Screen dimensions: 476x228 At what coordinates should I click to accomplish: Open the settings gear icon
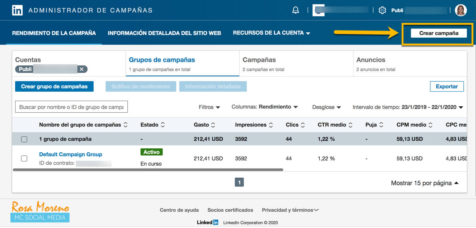pos(382,10)
